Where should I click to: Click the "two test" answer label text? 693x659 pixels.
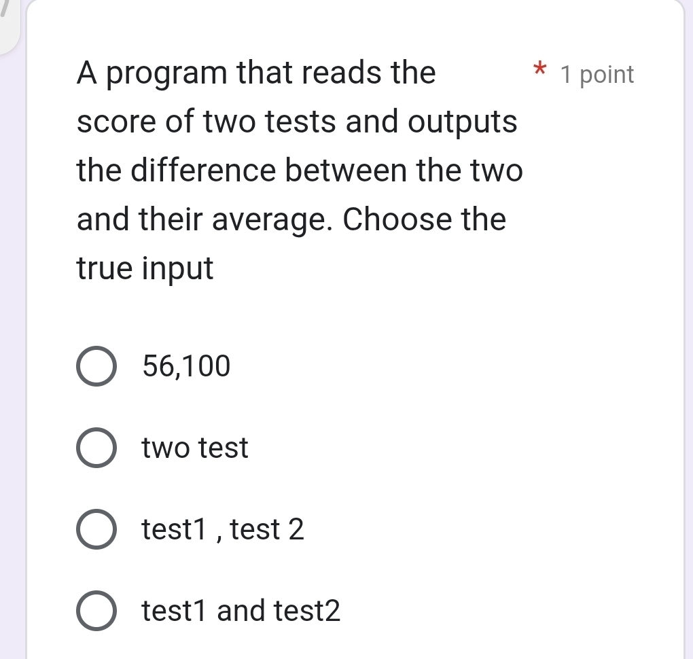(x=194, y=447)
